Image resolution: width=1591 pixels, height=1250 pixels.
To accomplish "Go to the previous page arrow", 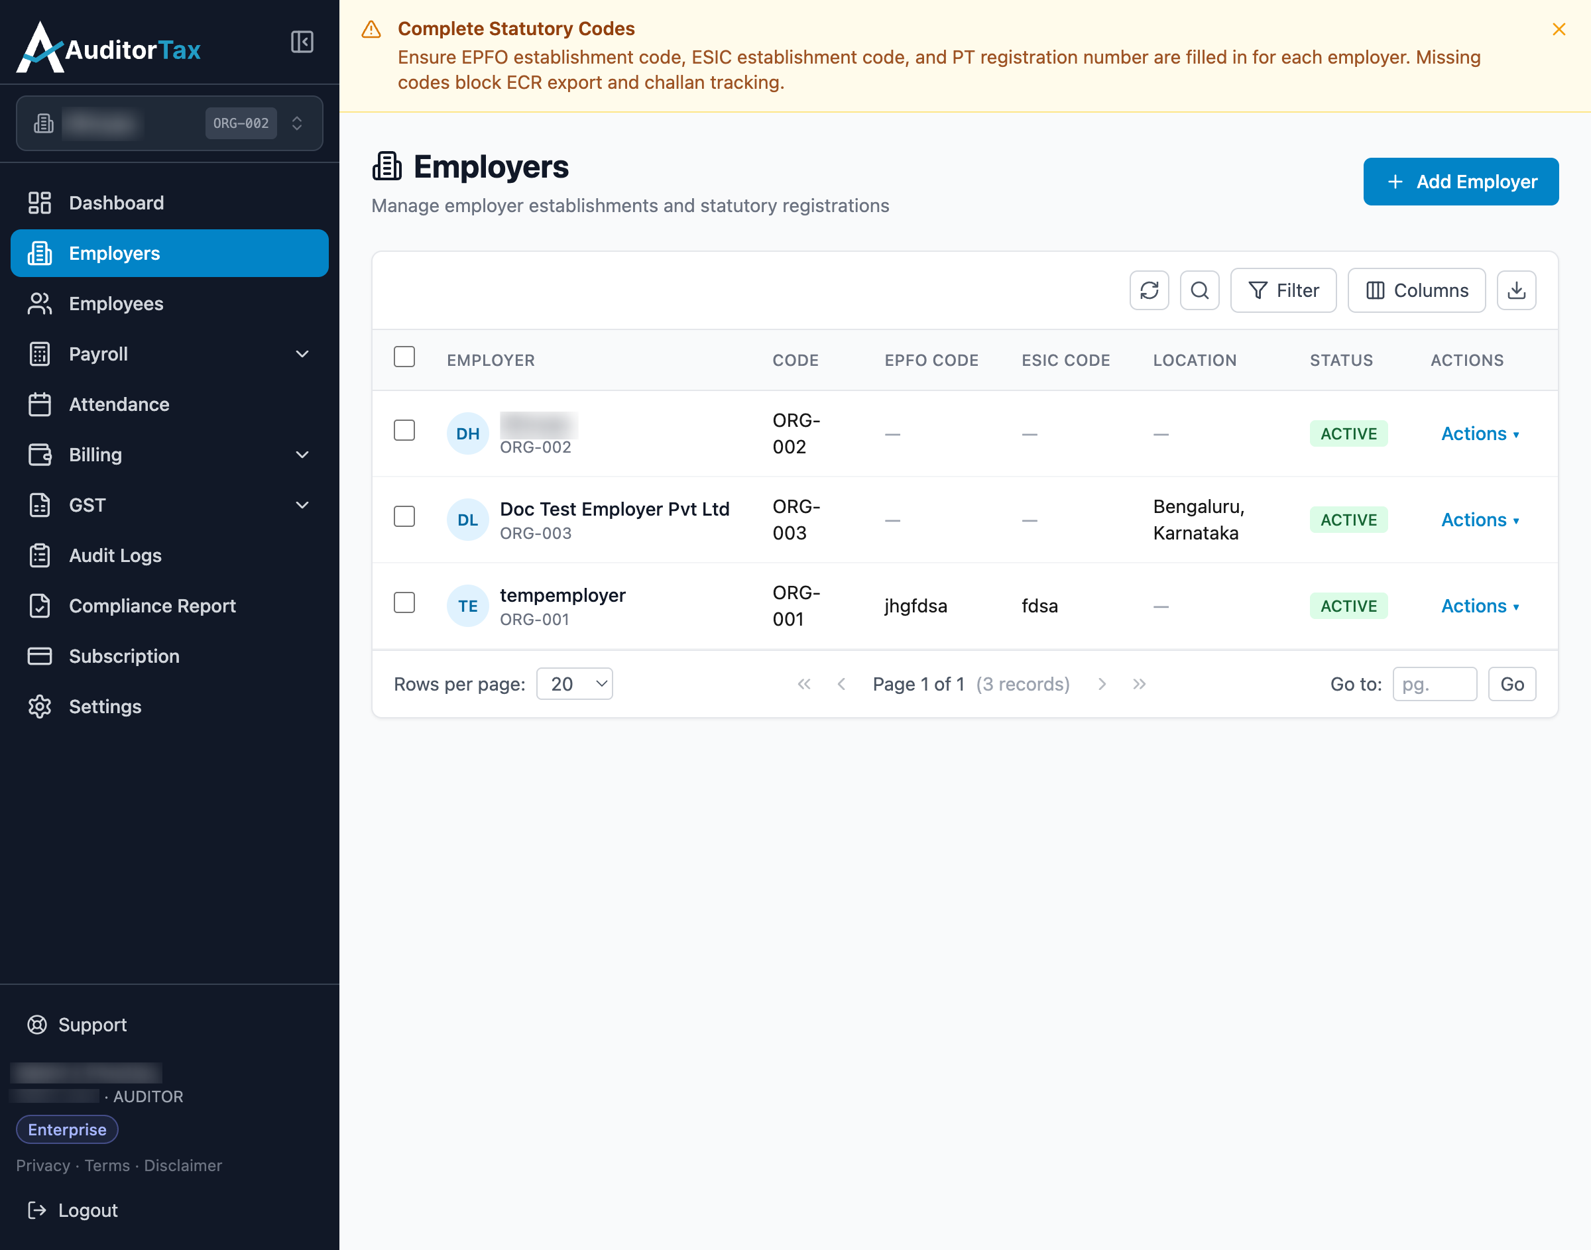I will click(x=842, y=683).
